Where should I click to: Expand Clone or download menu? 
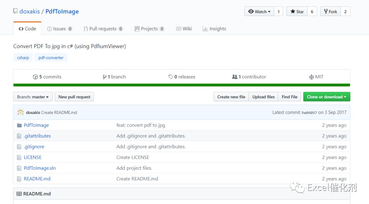click(x=327, y=97)
